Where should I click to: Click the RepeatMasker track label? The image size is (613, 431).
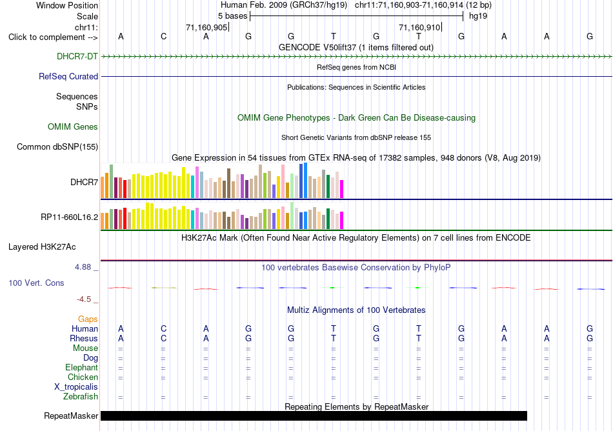71,416
